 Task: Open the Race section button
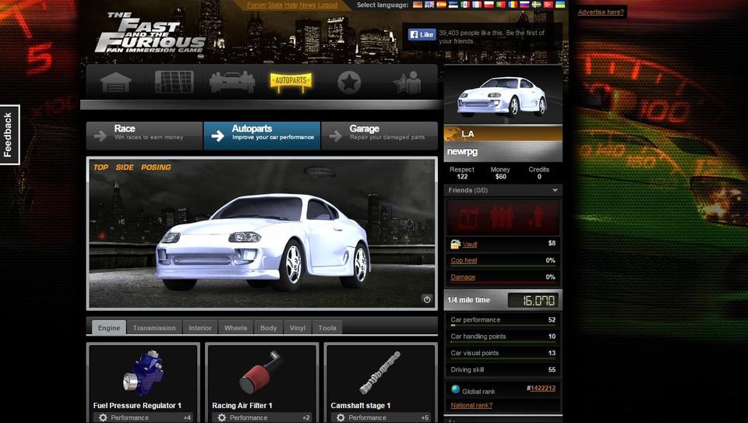pyautogui.click(x=145, y=136)
